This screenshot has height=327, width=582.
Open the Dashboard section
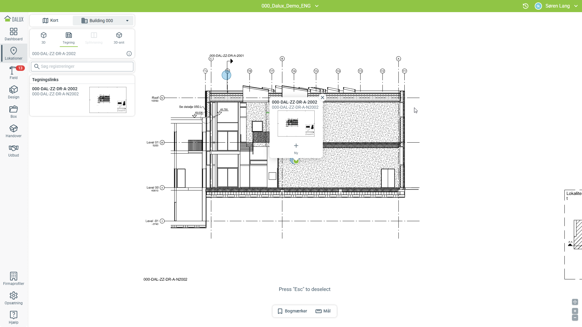tap(14, 34)
